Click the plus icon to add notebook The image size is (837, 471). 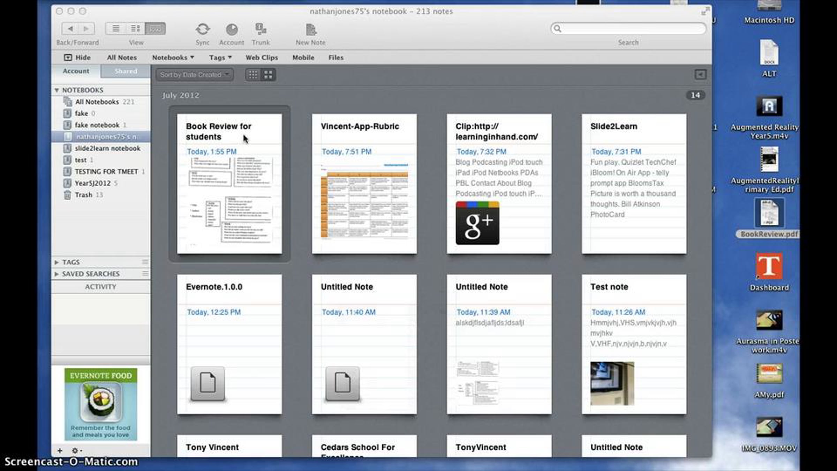click(x=60, y=451)
